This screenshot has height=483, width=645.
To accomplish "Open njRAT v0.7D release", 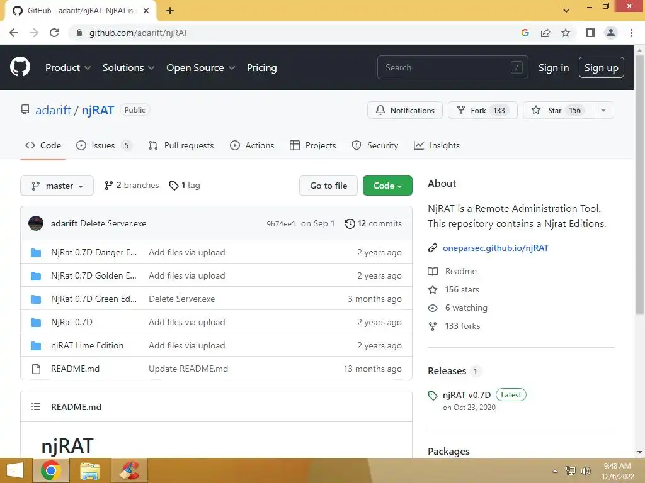I will click(467, 395).
